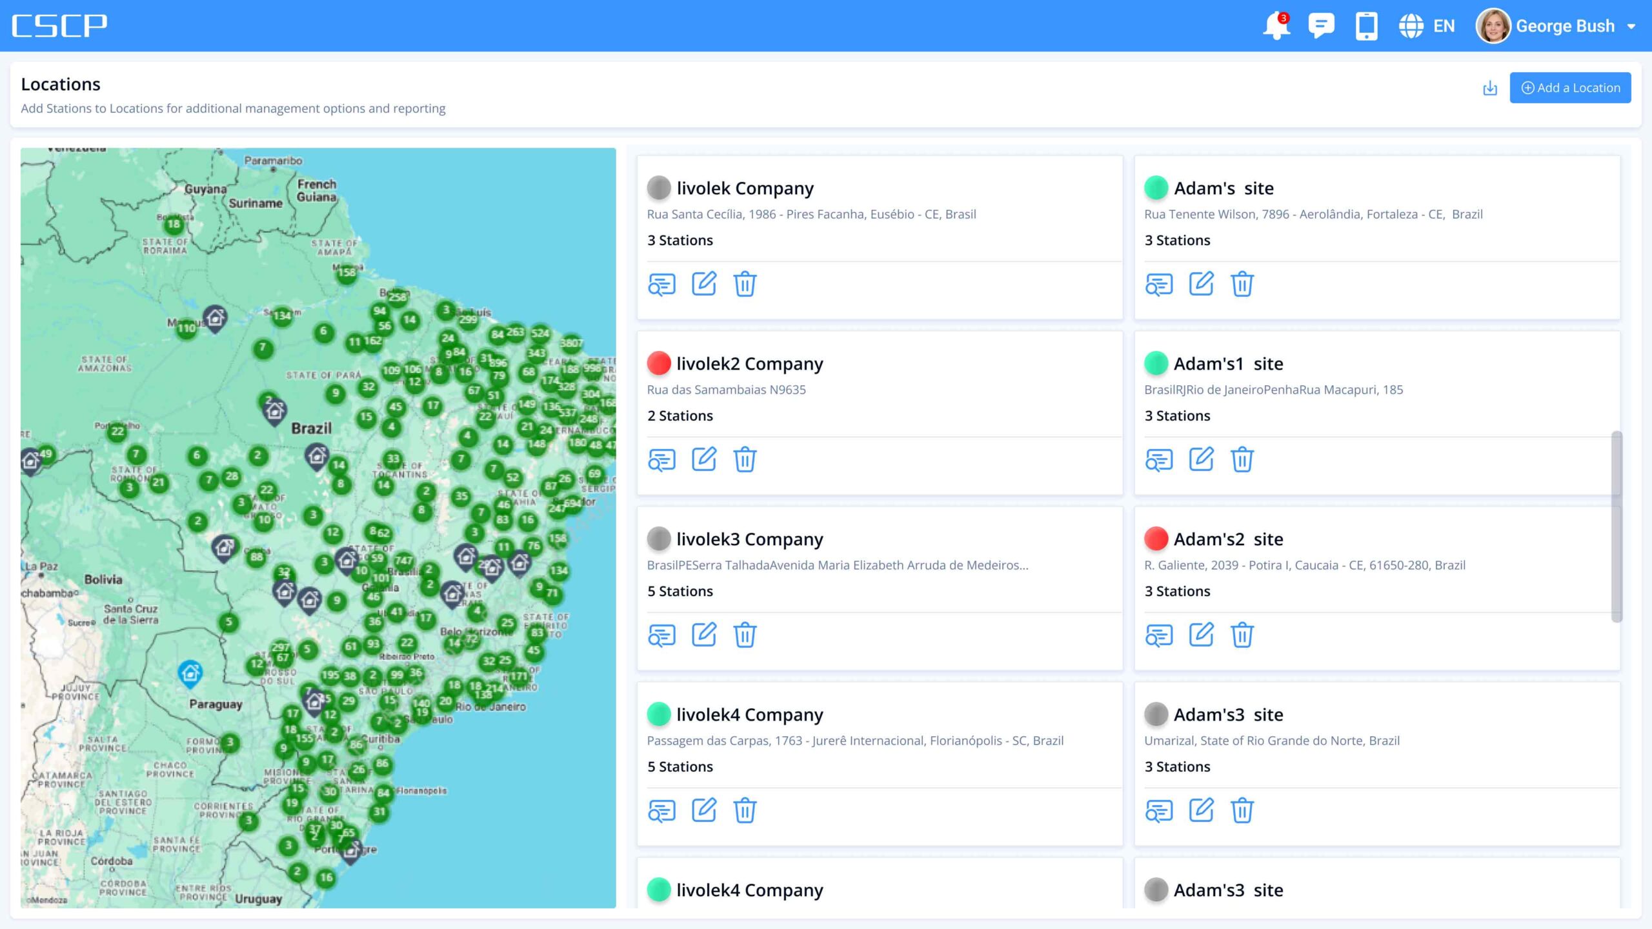
Task: Click the CSCP logo
Action: click(x=59, y=26)
